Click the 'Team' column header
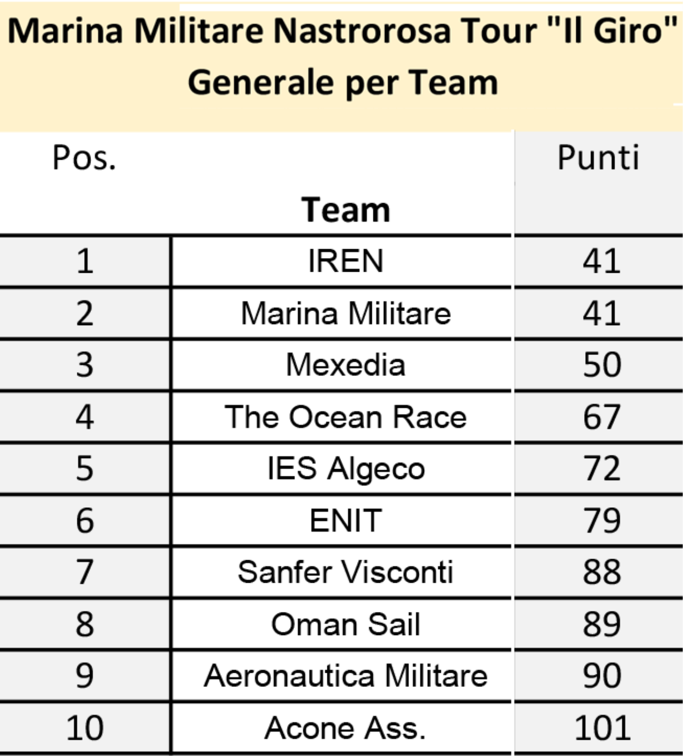The image size is (683, 756). (x=345, y=210)
